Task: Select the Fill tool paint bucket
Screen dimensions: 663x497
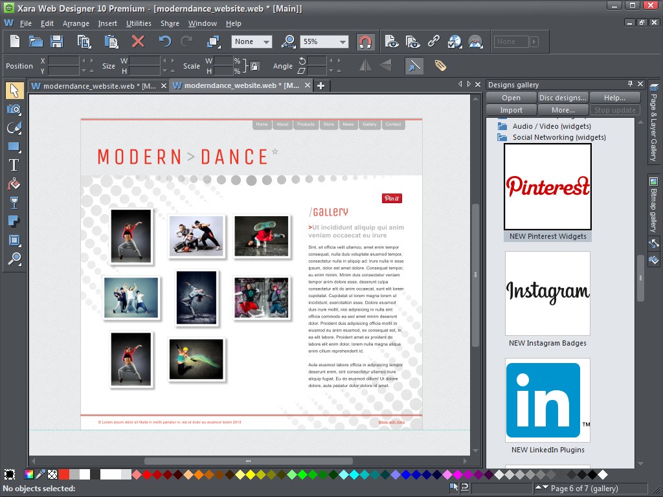Action: [x=14, y=184]
